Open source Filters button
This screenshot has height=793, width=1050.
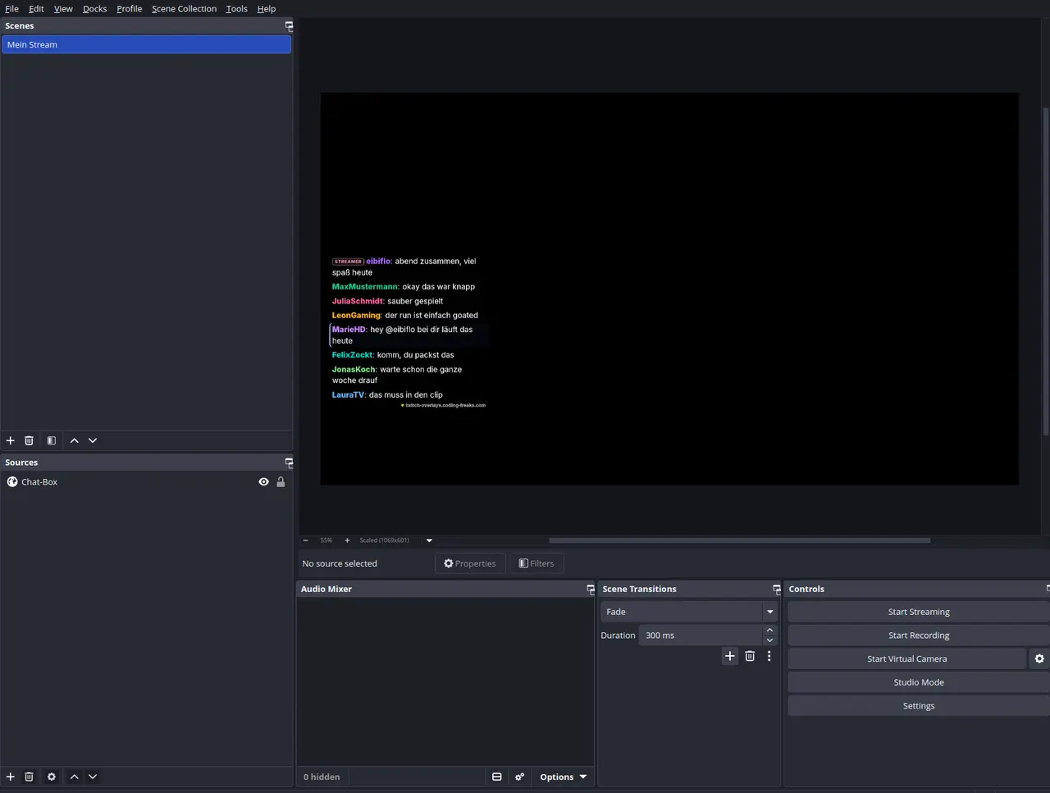(536, 563)
